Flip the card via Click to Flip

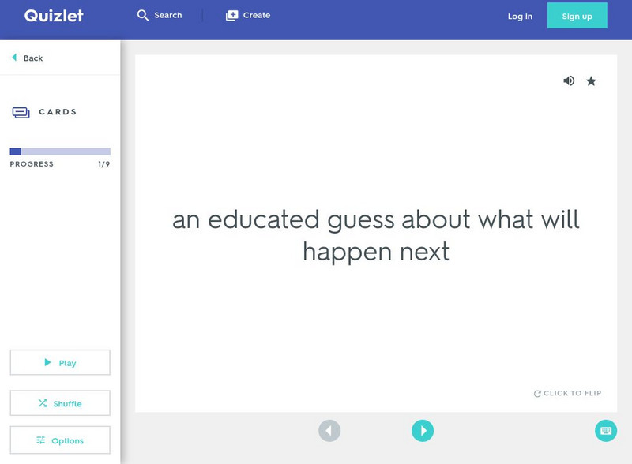pyautogui.click(x=567, y=393)
